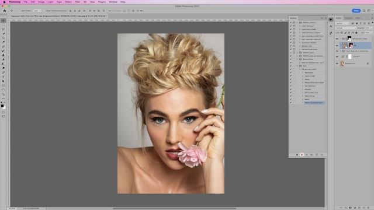This screenshot has height=210, width=374.
Task: Select the Move tool in the toolbar
Action: click(4, 21)
